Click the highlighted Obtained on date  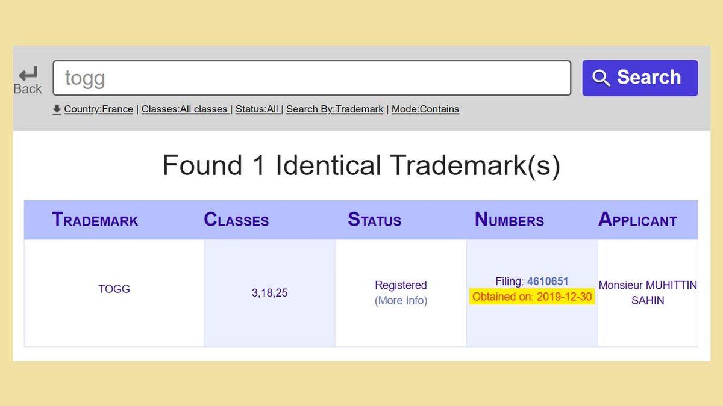coord(532,297)
